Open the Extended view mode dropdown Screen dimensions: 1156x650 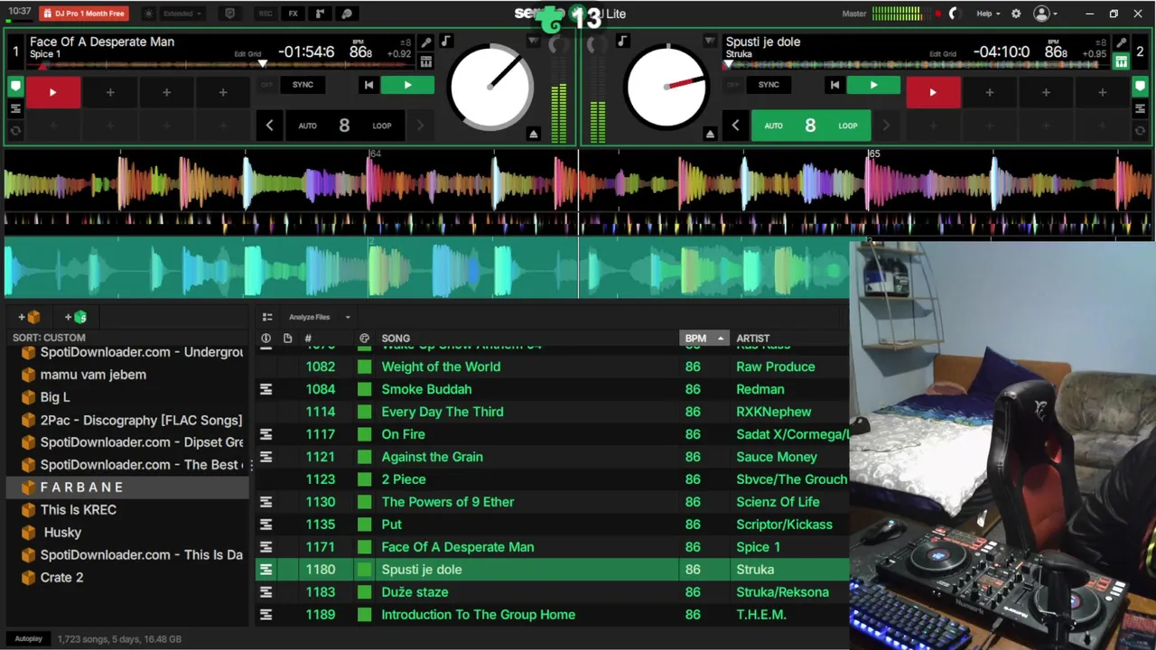click(x=182, y=14)
